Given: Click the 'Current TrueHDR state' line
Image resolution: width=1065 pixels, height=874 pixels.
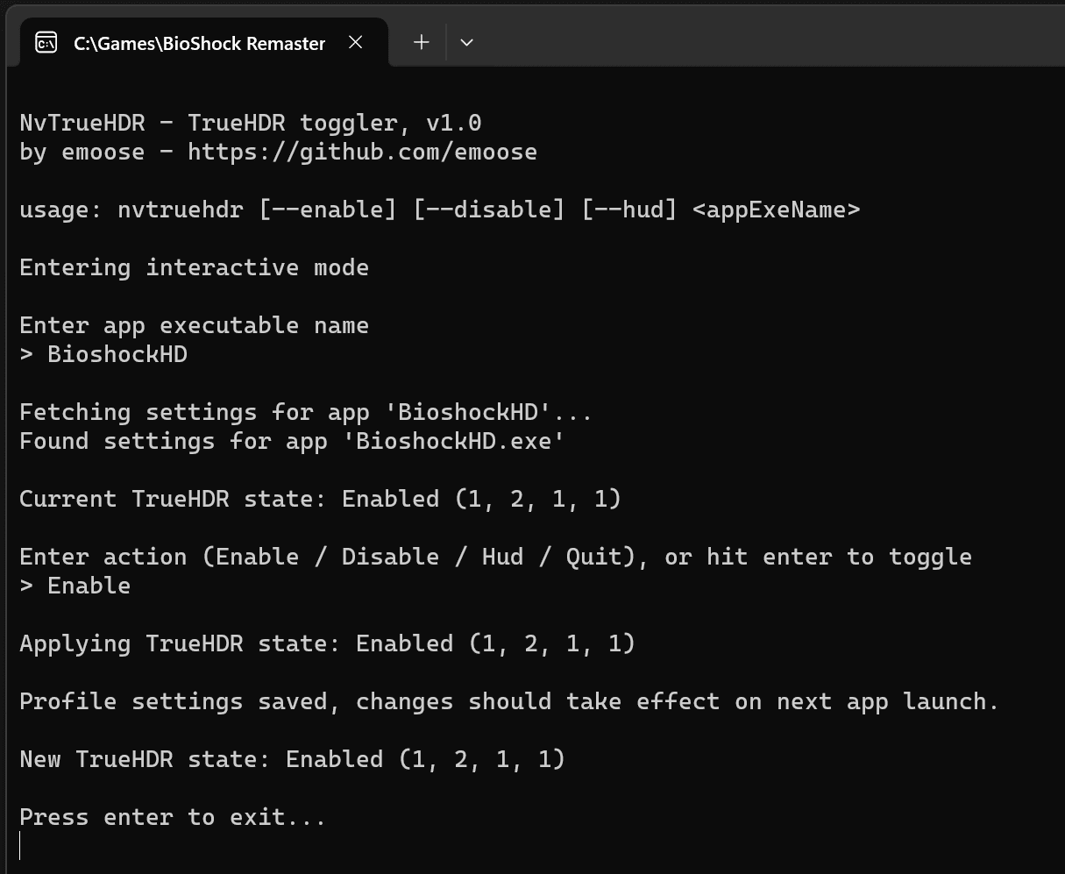Looking at the screenshot, I should pyautogui.click(x=320, y=499).
